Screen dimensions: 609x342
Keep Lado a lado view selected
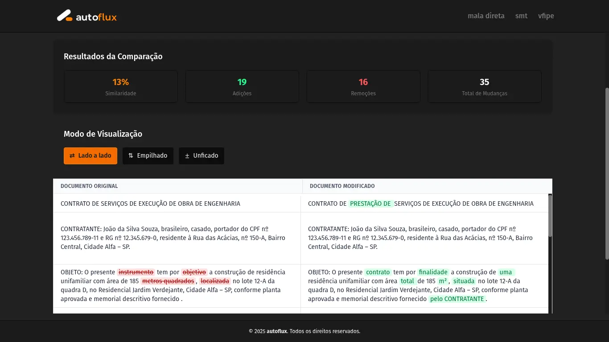click(x=91, y=155)
